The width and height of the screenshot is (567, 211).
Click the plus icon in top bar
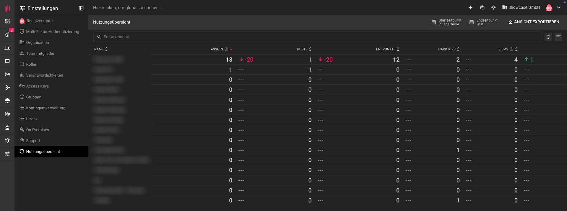[470, 8]
